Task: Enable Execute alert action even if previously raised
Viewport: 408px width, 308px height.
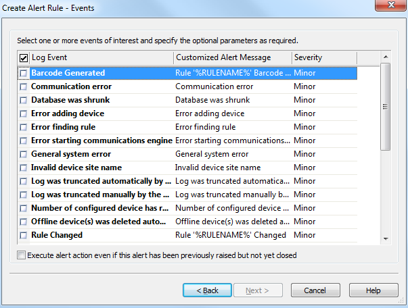Action: coord(22,255)
